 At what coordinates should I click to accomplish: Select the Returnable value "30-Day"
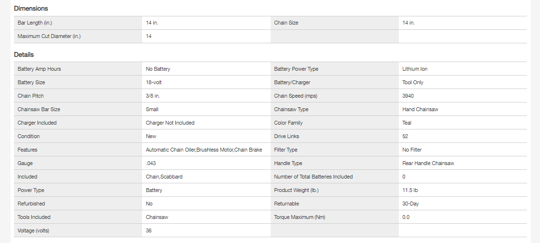(x=410, y=204)
